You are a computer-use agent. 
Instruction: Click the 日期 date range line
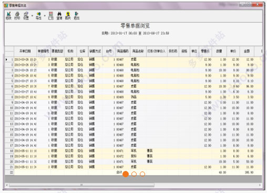click(135, 33)
